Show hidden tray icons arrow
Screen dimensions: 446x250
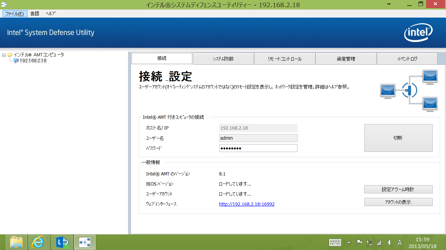[349, 243]
